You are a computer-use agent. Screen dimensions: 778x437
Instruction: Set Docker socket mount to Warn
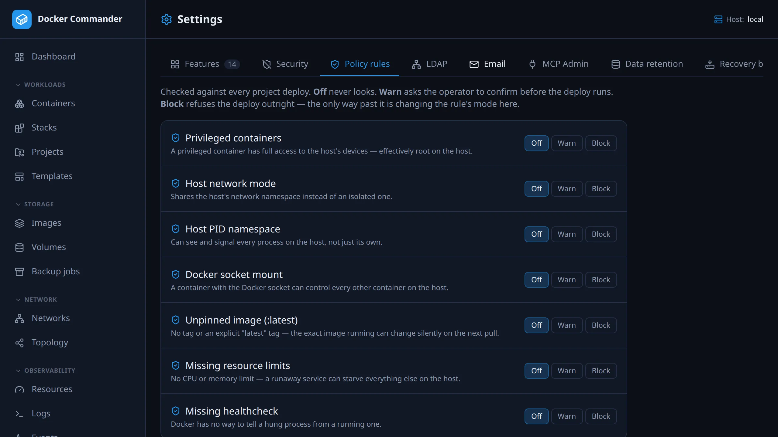point(567,280)
